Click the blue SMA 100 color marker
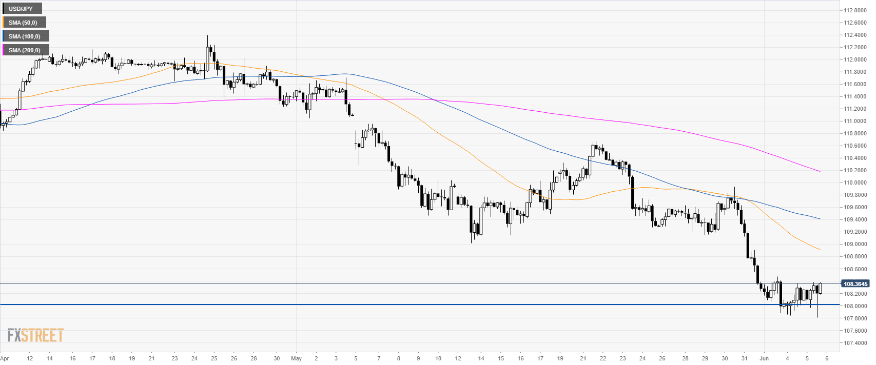 [4, 36]
